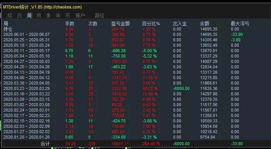Click the -33.90 drawdown in the 2020.06.01 row

pos(237,34)
